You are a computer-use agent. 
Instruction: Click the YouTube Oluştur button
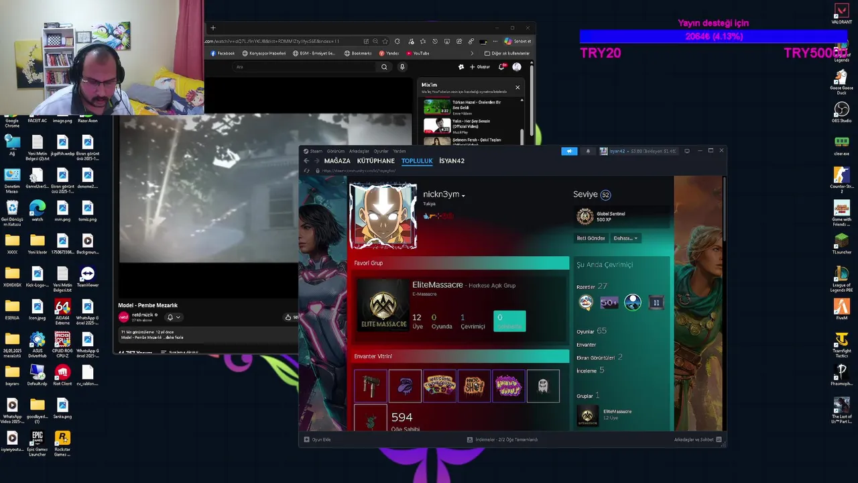point(480,67)
